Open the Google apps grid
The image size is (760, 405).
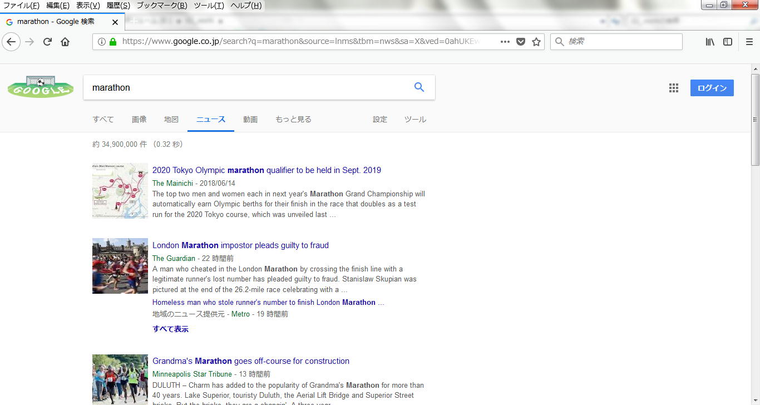click(674, 88)
